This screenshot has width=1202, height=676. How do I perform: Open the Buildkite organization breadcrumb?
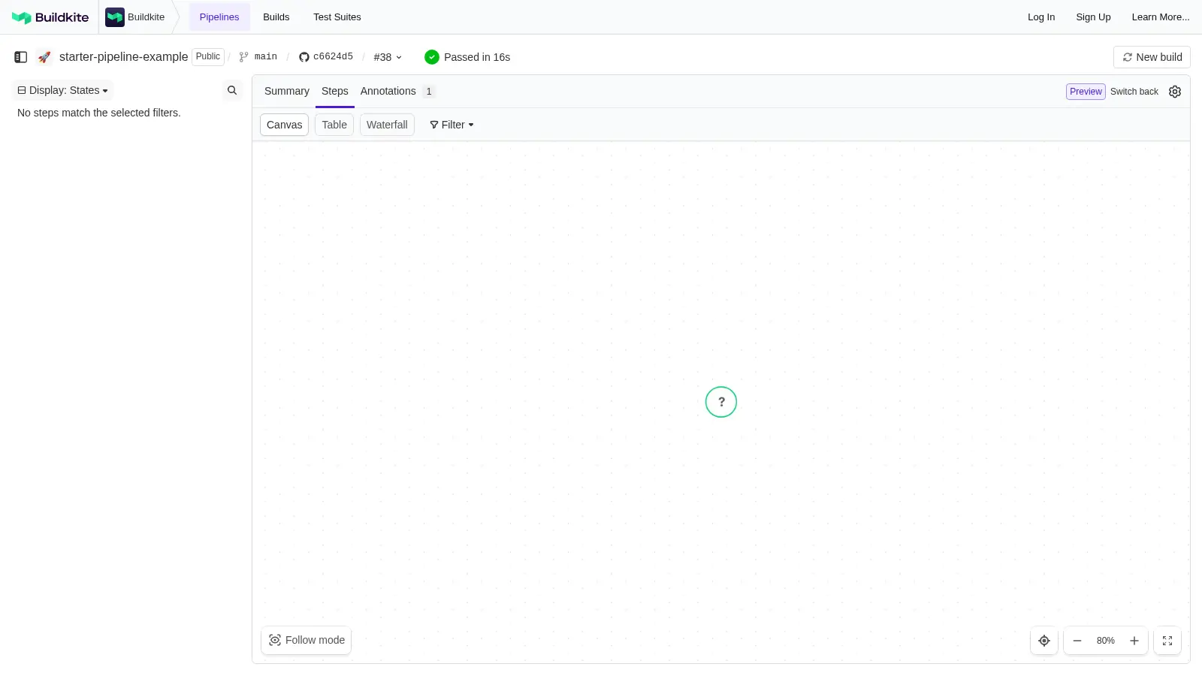[135, 17]
